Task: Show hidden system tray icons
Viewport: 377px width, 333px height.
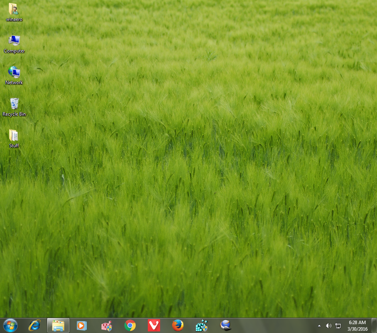Action: tap(319, 326)
